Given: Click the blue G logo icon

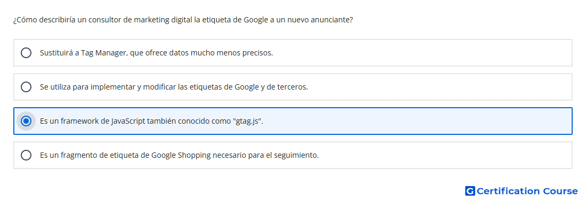Looking at the screenshot, I should click(470, 191).
